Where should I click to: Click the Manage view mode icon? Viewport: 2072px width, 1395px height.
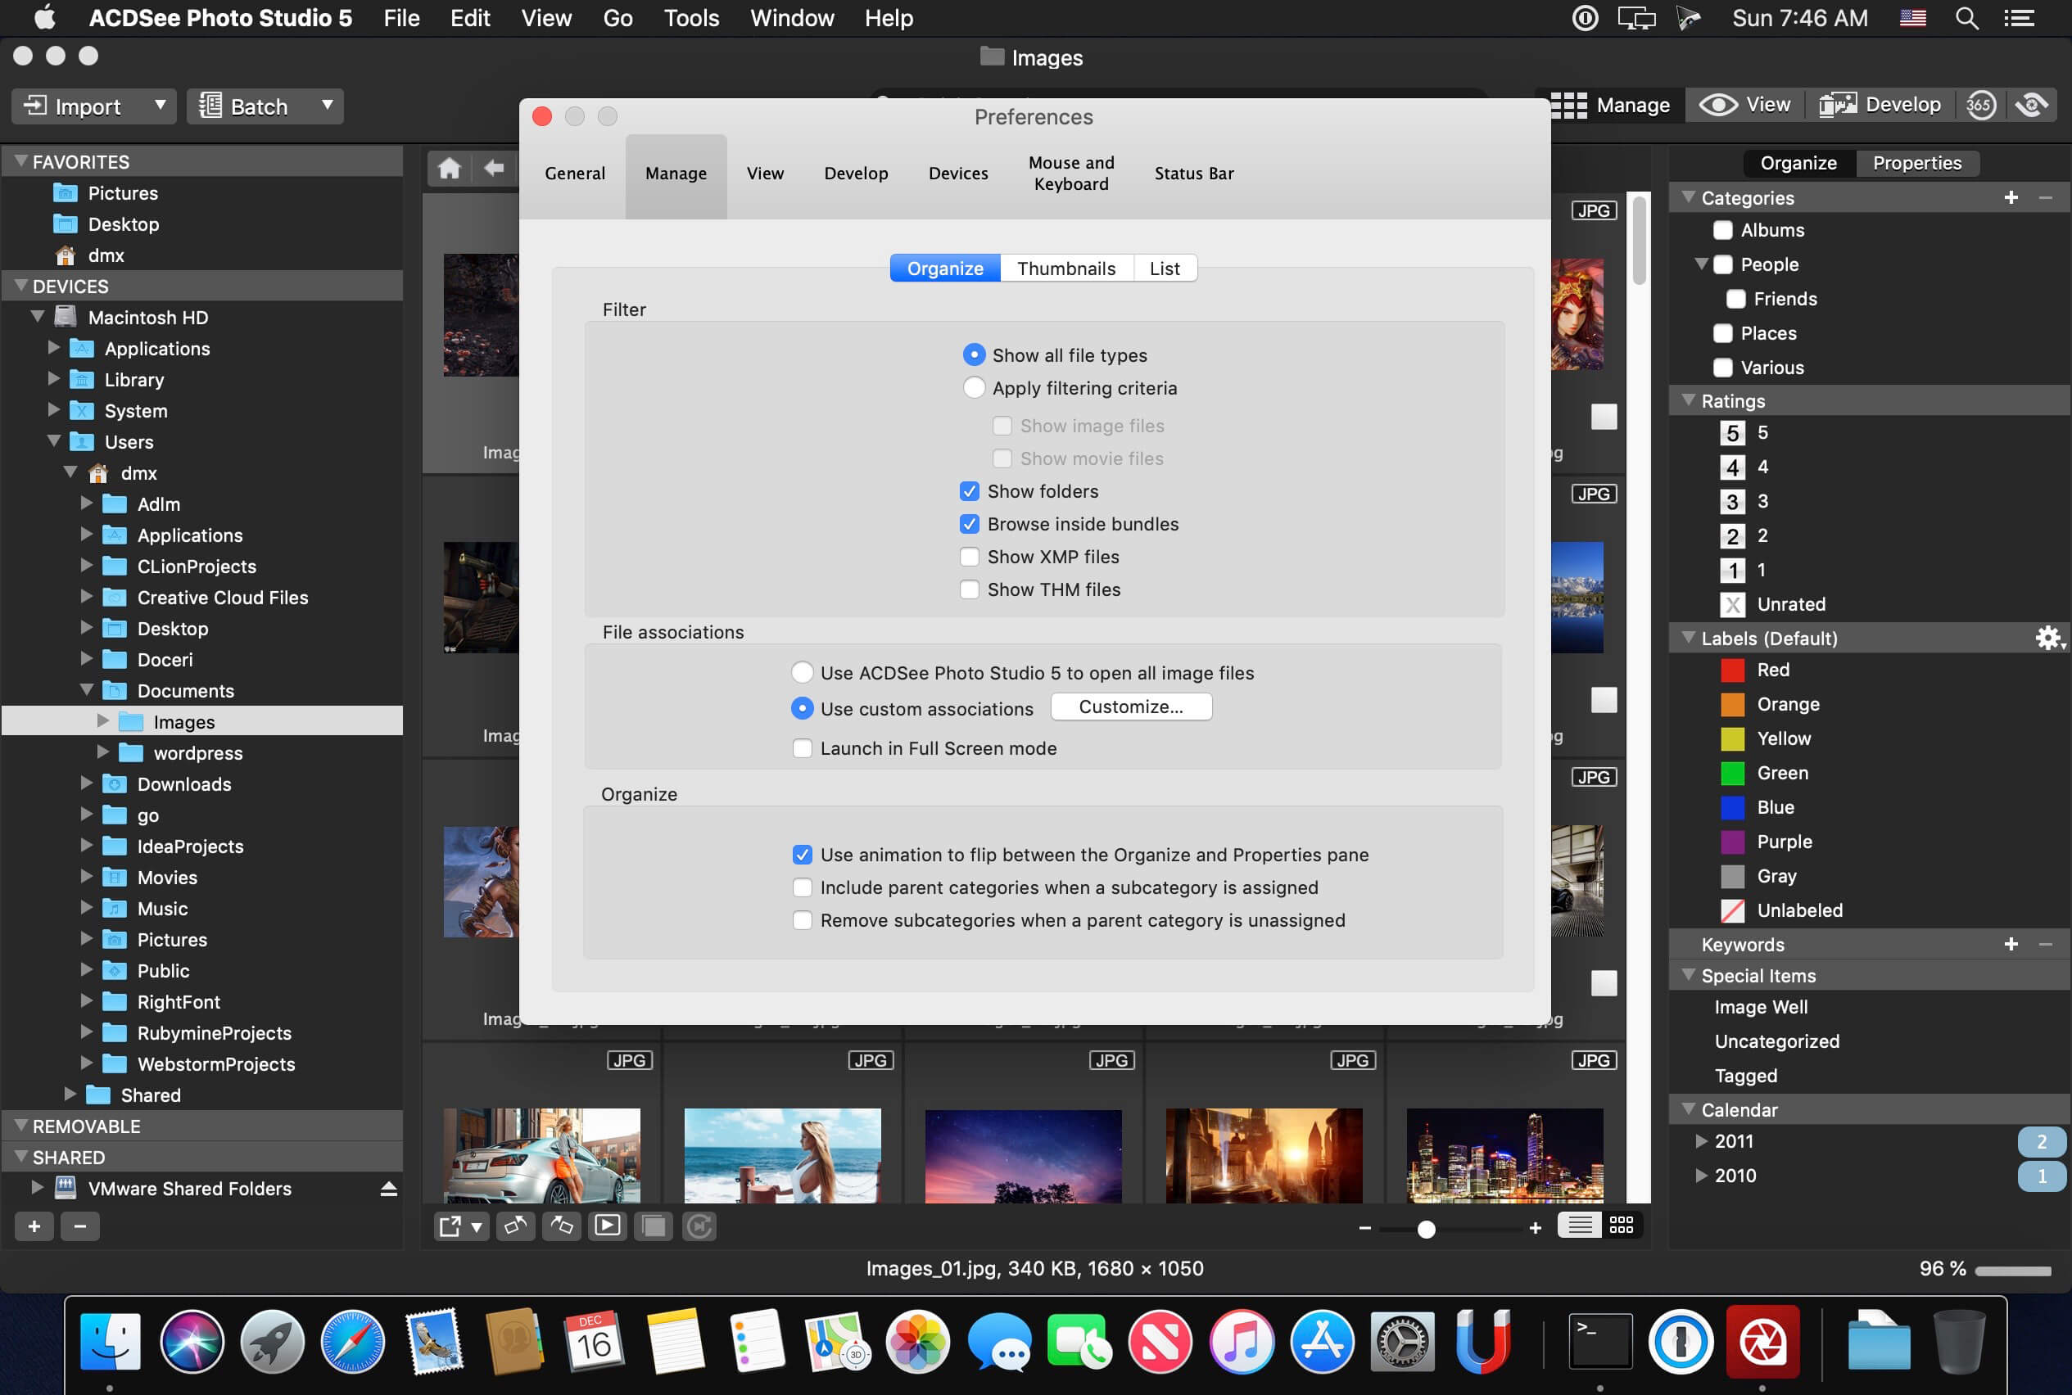pos(1568,104)
